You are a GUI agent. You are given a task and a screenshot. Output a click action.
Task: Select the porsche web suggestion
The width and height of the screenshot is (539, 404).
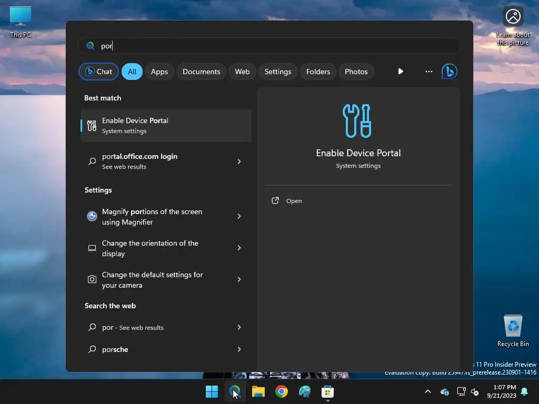166,349
